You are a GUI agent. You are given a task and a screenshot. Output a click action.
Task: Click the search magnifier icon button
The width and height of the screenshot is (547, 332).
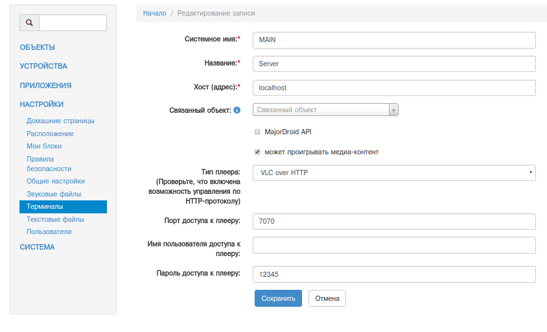click(x=29, y=23)
